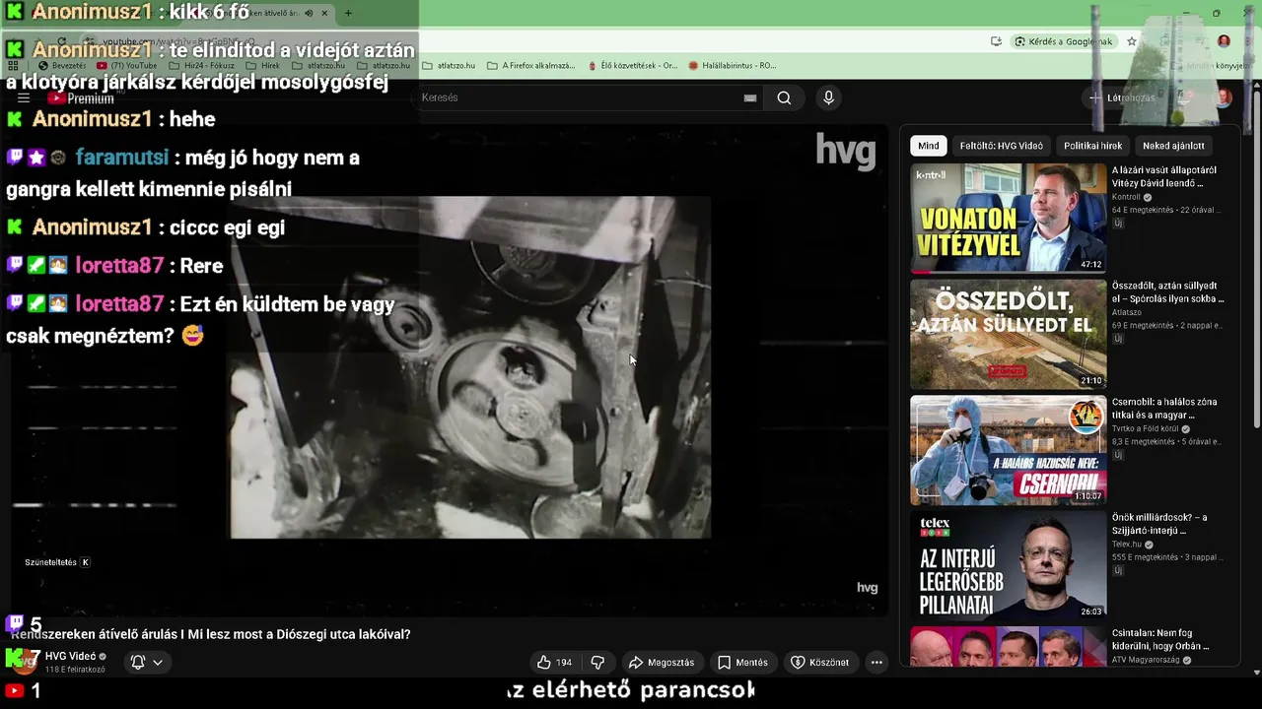The image size is (1262, 709).
Task: Select the Politikai hírek chip
Action: [1092, 146]
